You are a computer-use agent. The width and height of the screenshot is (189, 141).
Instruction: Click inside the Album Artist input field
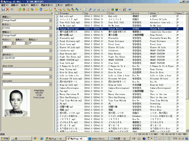pos(26,69)
